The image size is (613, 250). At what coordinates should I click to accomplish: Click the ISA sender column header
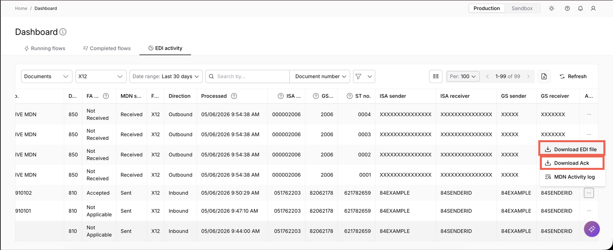pos(405,96)
